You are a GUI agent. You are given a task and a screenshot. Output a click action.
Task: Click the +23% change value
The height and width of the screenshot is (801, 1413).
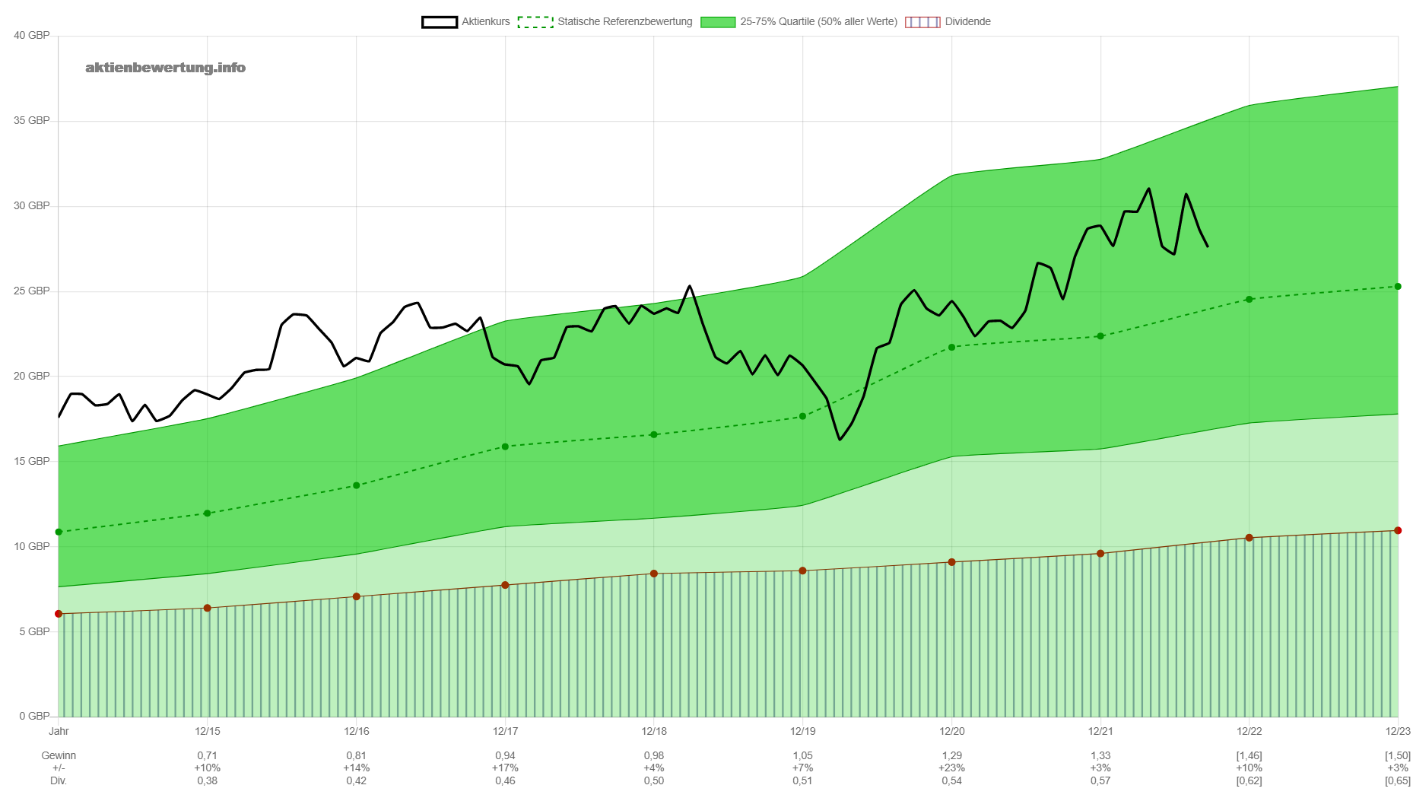(x=952, y=768)
